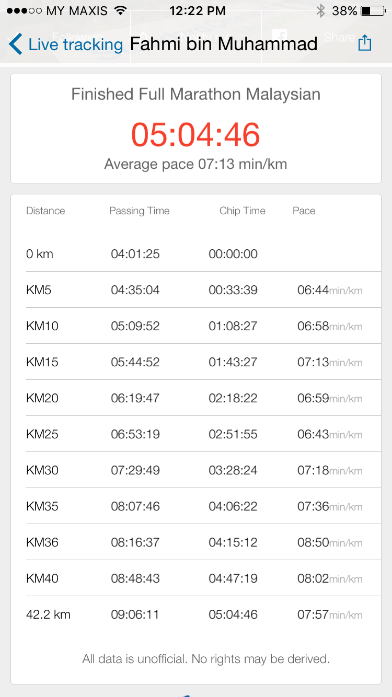This screenshot has height=697, width=392.
Task: Select the KM36 split row
Action: 195,542
